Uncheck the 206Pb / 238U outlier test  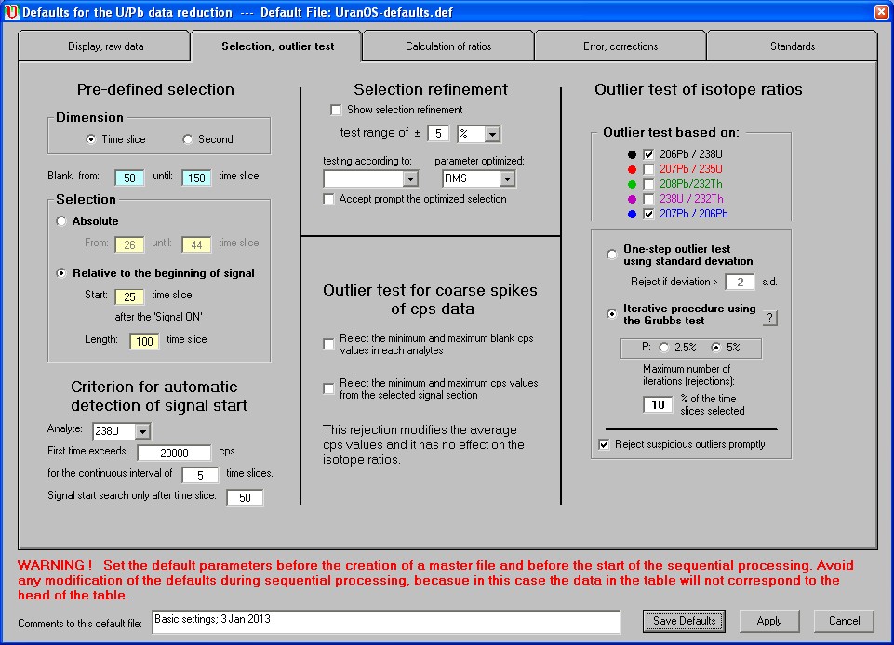648,154
